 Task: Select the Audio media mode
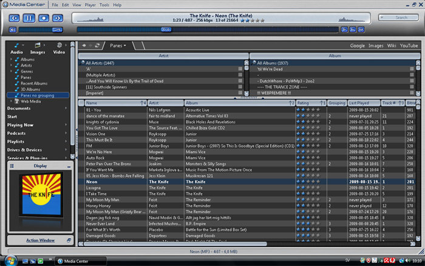click(x=16, y=49)
